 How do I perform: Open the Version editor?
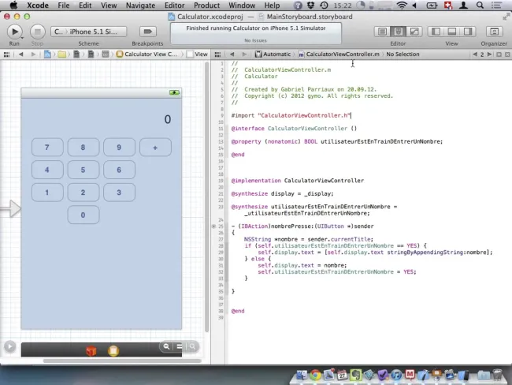[x=414, y=32]
